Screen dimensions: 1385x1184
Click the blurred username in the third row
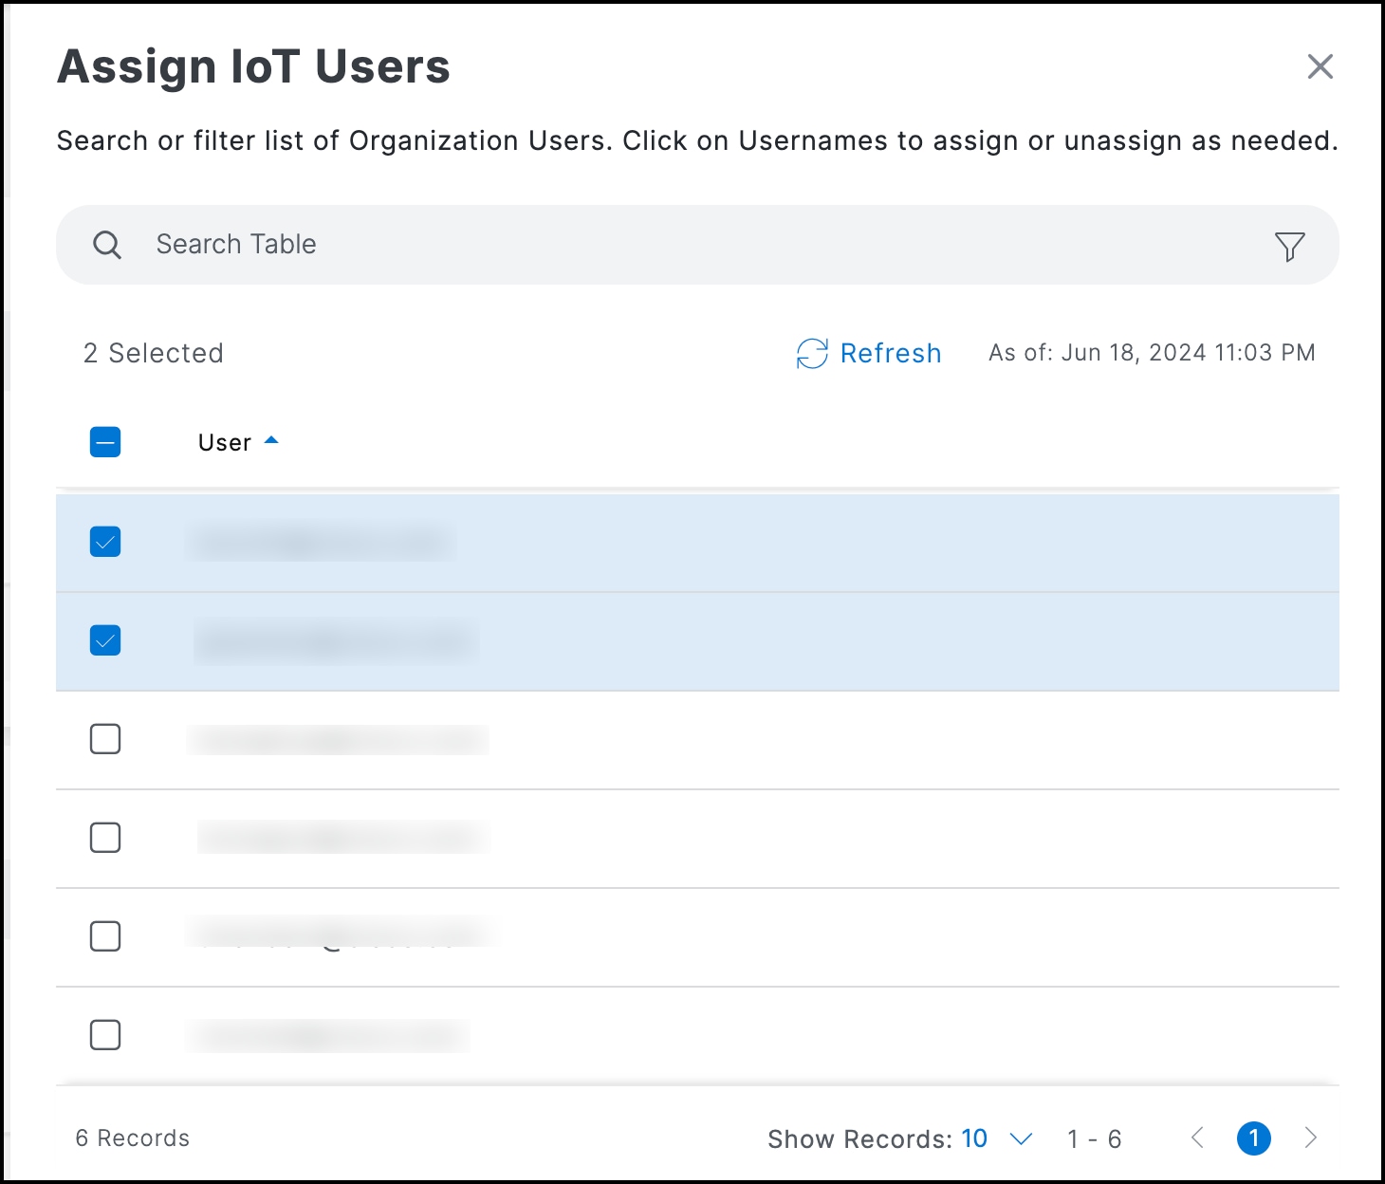[x=338, y=740]
